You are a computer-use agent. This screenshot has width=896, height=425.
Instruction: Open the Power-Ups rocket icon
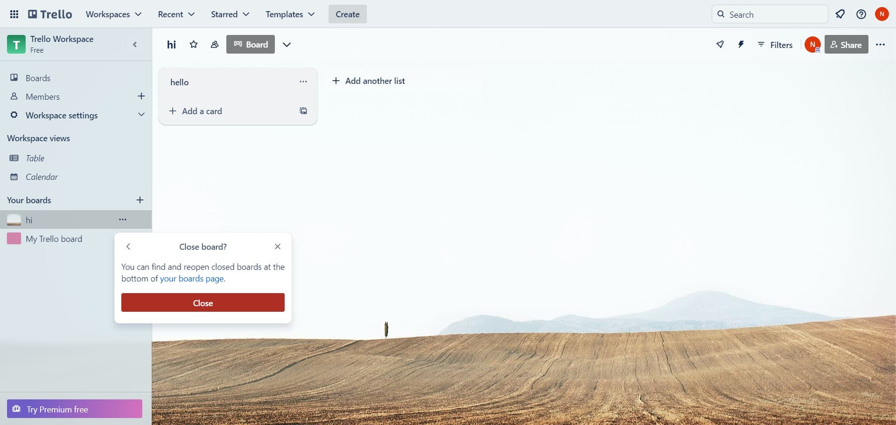click(720, 44)
